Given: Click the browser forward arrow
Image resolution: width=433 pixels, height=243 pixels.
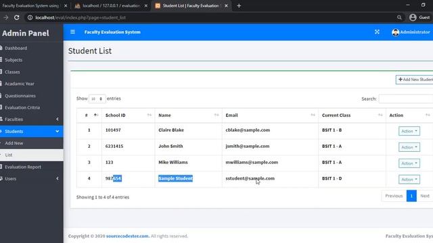Looking at the screenshot, I should (x=6, y=18).
